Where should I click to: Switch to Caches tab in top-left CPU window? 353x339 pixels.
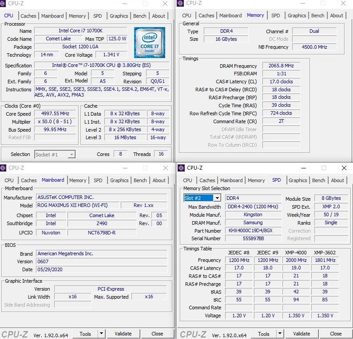(28, 16)
